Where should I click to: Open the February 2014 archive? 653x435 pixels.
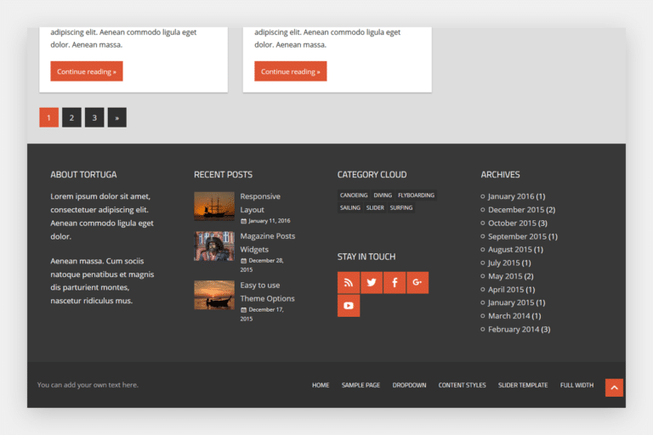[x=514, y=329]
